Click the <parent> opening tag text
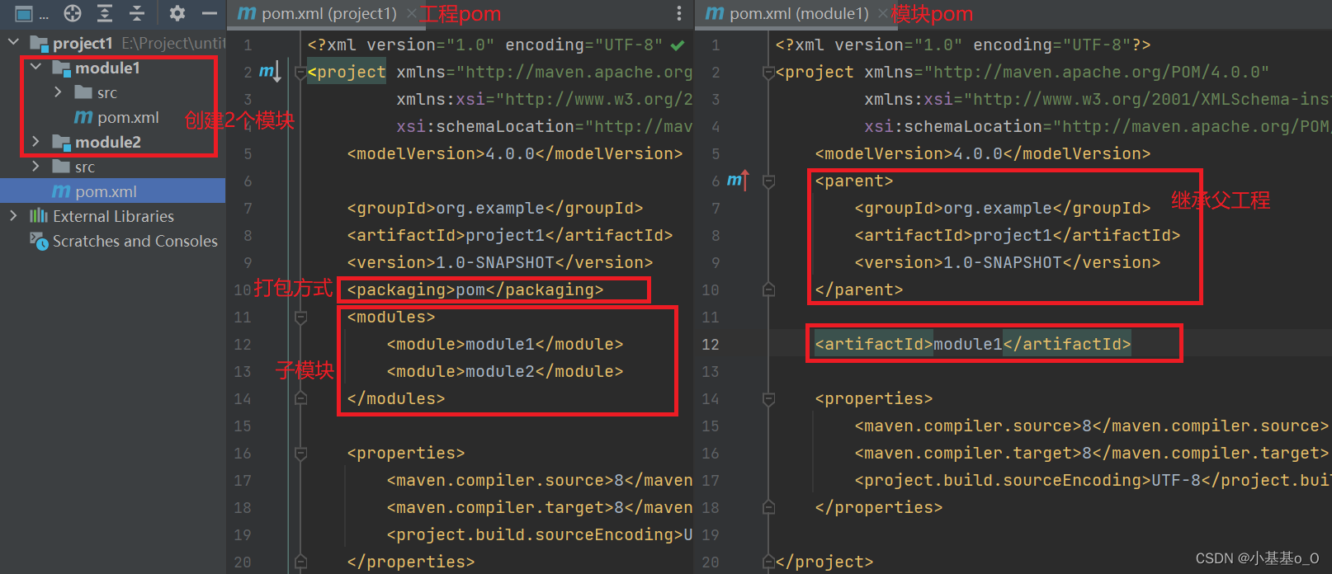Viewport: 1332px width, 574px height. [x=854, y=181]
